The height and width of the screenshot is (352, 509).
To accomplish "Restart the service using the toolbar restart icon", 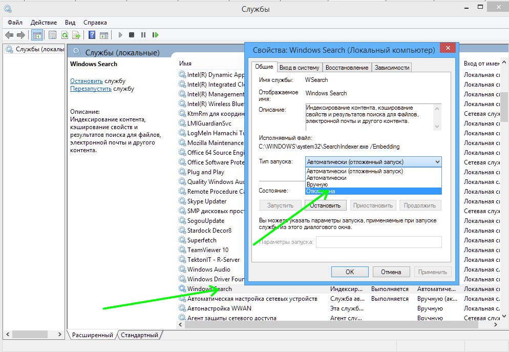I will point(155,35).
